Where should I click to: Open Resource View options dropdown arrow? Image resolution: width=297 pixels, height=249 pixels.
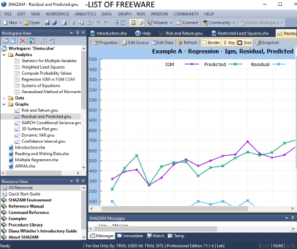(x=71, y=181)
